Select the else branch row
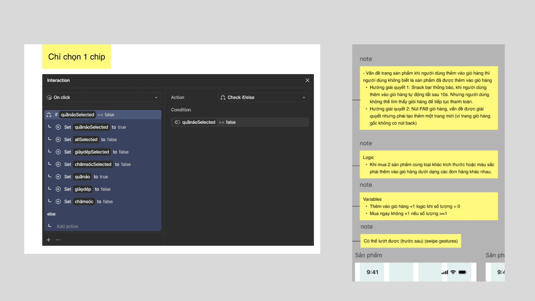Image resolution: width=535 pixels, height=301 pixels. click(51, 214)
